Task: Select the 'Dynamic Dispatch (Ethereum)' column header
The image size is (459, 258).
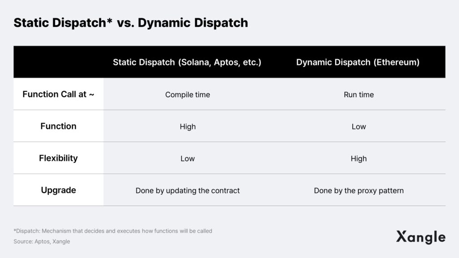Action: pyautogui.click(x=358, y=62)
